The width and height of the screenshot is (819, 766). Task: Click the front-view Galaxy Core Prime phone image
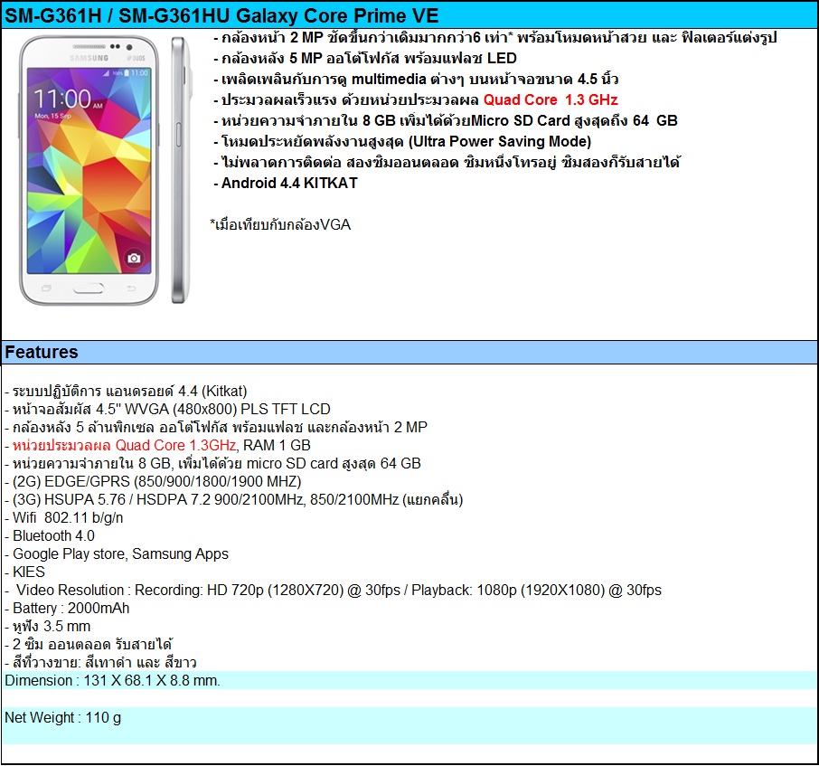(x=89, y=170)
